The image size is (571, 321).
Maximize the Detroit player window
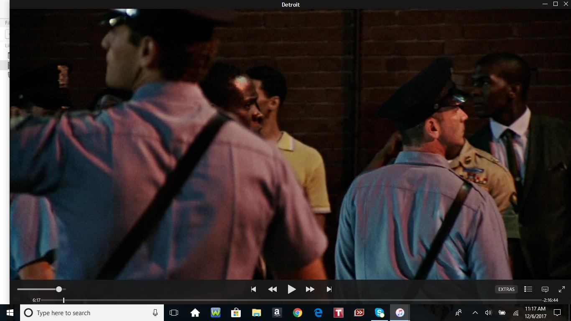tap(556, 4)
